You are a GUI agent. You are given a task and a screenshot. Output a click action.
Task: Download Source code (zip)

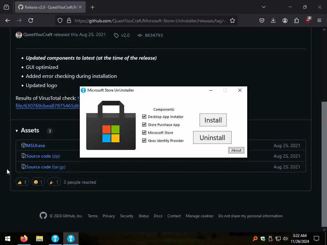click(x=43, y=156)
